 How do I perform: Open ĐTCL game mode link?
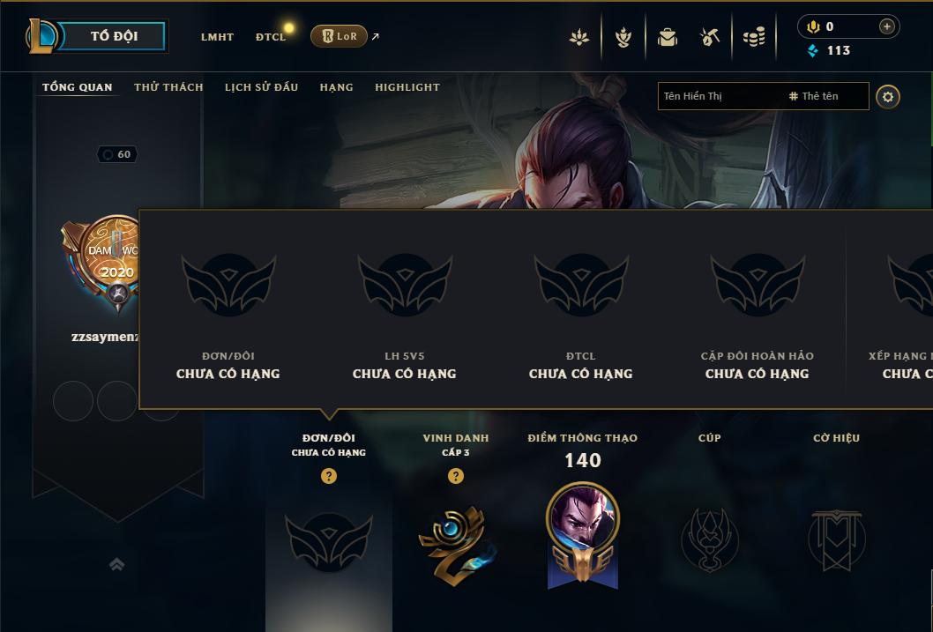tap(270, 37)
